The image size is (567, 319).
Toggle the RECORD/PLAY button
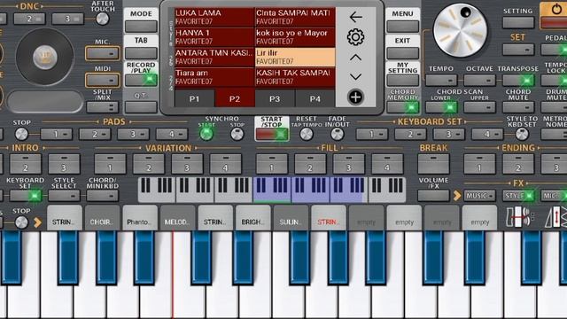point(141,80)
